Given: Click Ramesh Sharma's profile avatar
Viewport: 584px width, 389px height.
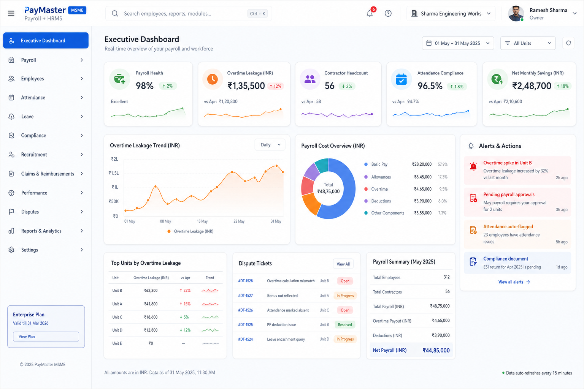Looking at the screenshot, I should 516,13.
